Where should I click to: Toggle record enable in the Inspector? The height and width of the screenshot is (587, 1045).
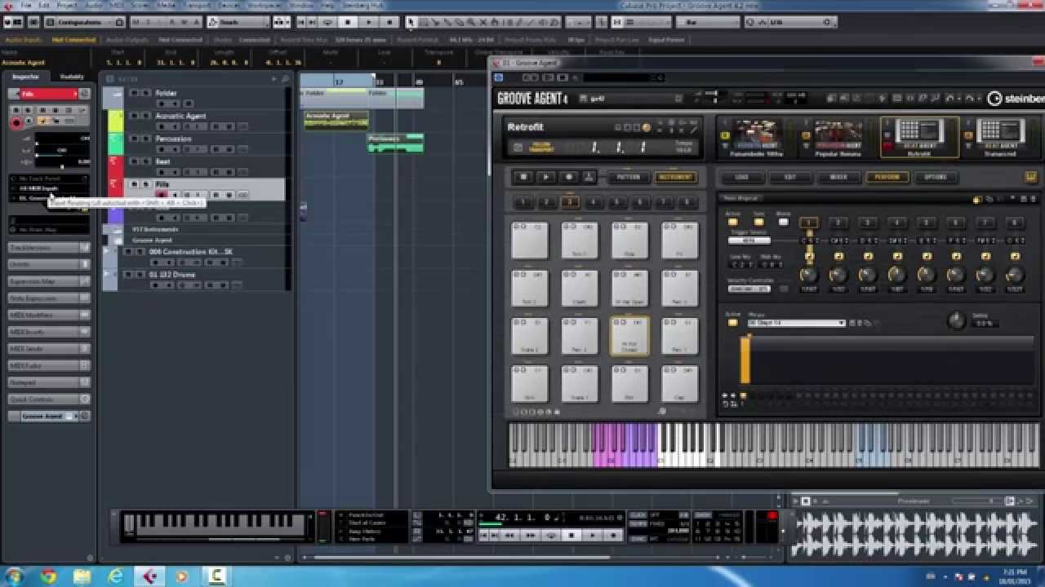pos(16,123)
